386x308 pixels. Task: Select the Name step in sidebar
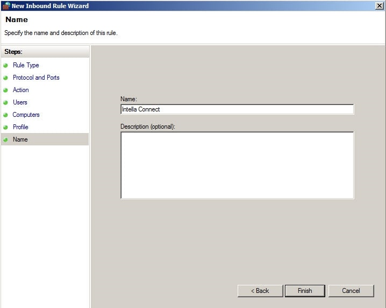pyautogui.click(x=20, y=139)
